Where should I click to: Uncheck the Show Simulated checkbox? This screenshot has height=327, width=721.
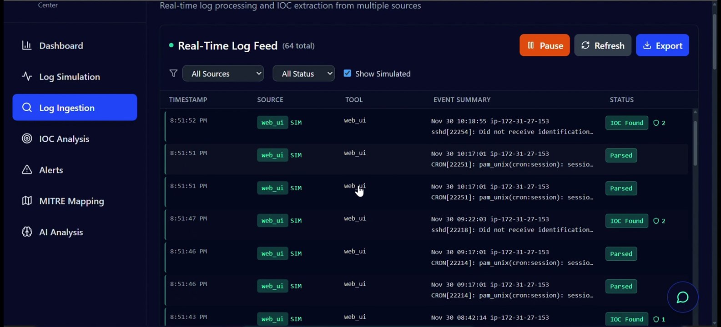[348, 73]
